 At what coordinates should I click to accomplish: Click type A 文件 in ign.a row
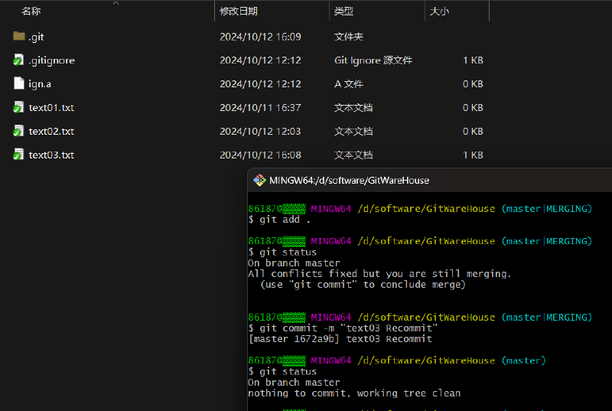(x=349, y=84)
